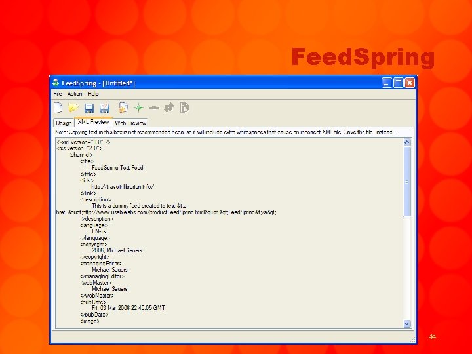Switch to the Design tab
472x354 pixels.
[64, 123]
